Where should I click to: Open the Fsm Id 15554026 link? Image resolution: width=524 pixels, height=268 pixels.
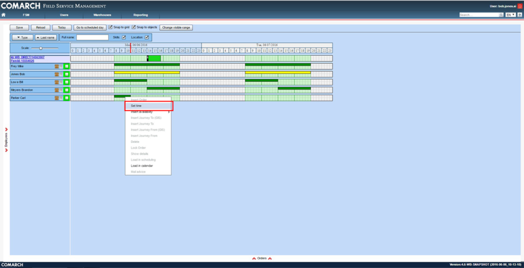pyautogui.click(x=22, y=61)
